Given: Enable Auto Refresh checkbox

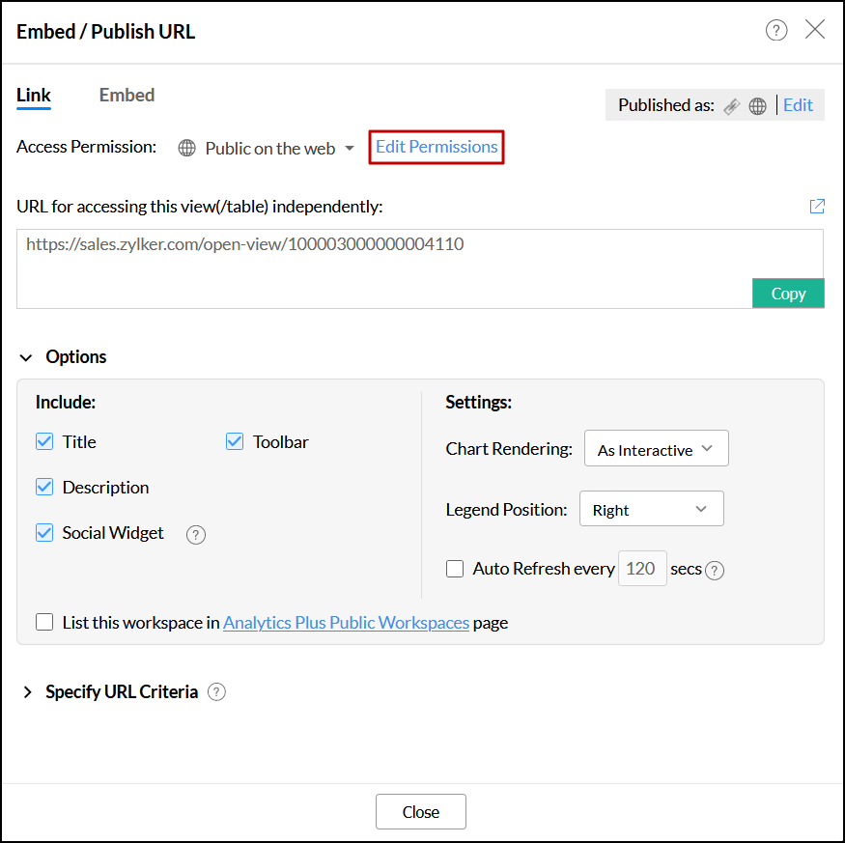Looking at the screenshot, I should pyautogui.click(x=455, y=569).
